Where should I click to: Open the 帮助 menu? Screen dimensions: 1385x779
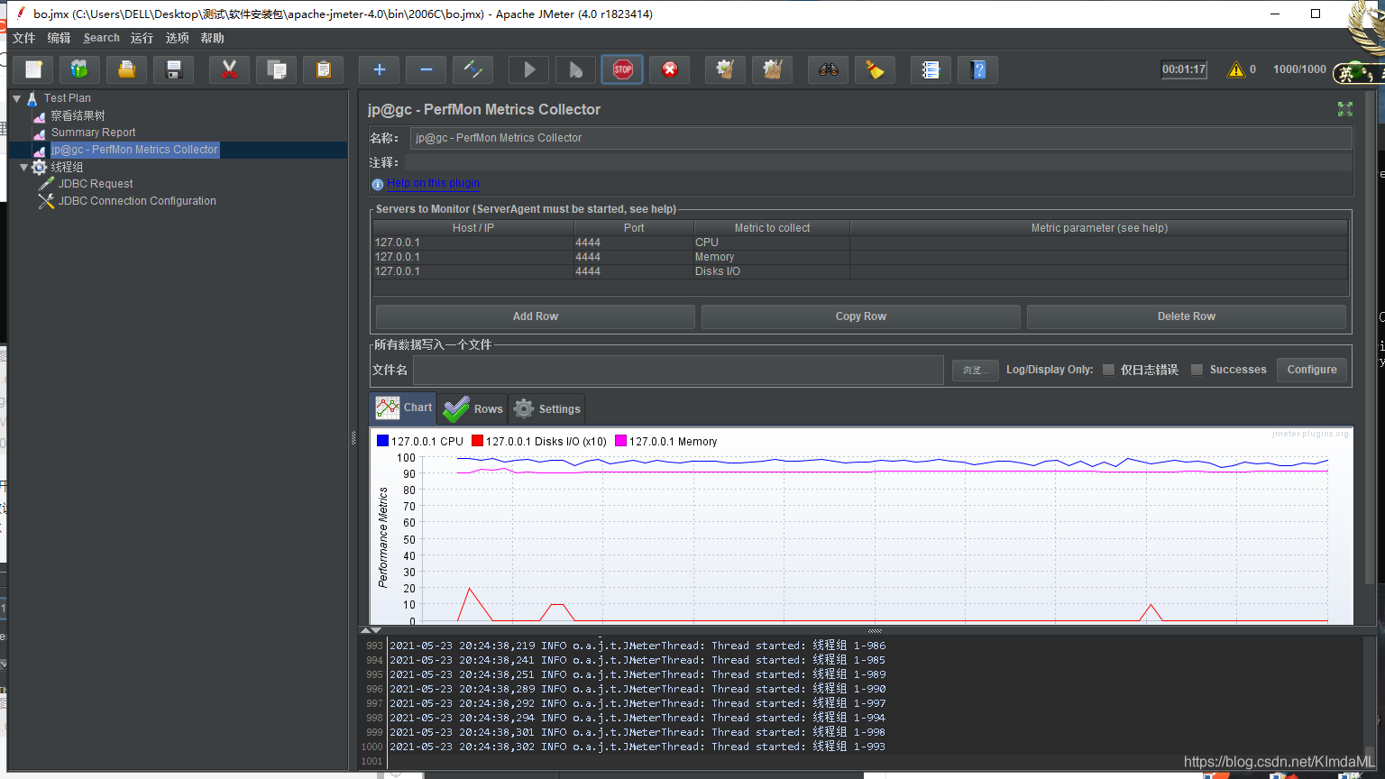[x=212, y=38]
